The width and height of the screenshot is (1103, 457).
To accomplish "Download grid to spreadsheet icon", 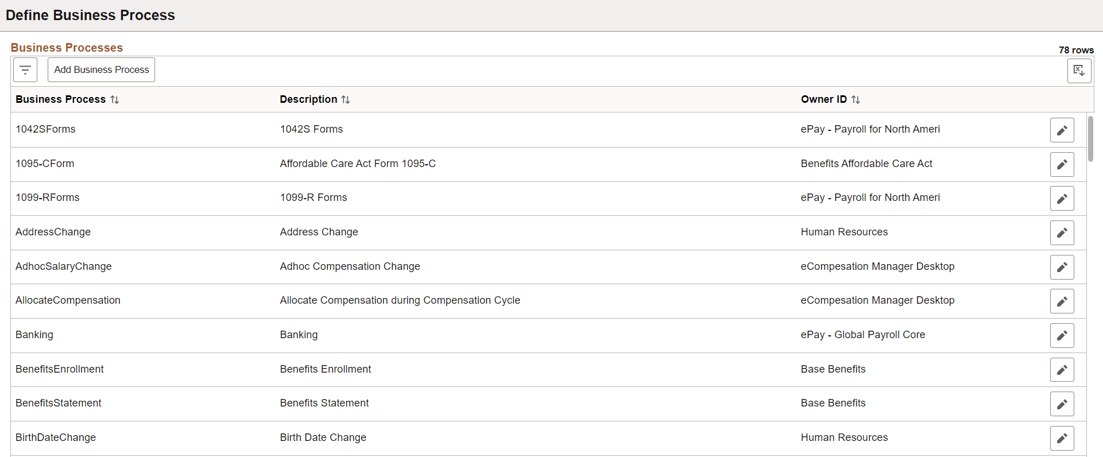I will click(1079, 71).
